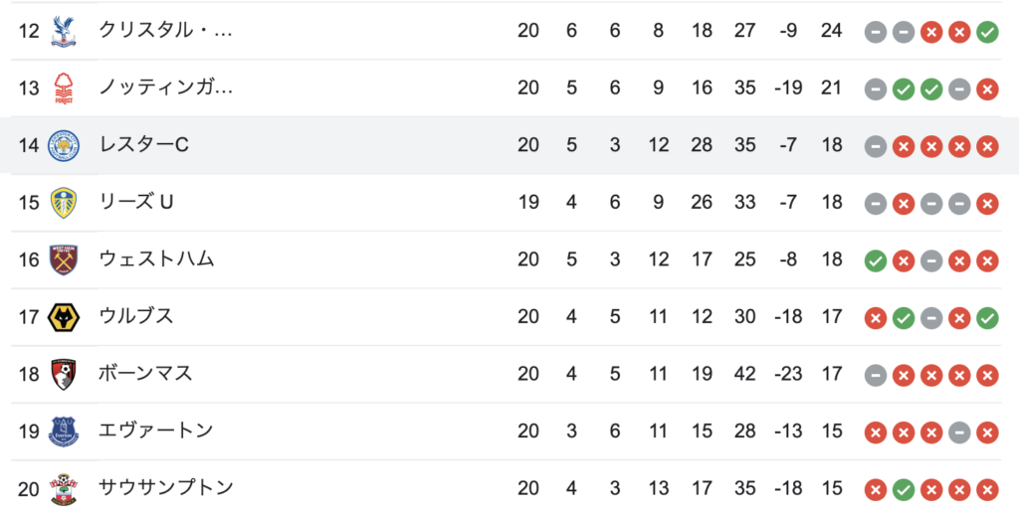This screenshot has width=1019, height=515.
Task: Select the リーズ U row at rank 15
Action: point(509,203)
